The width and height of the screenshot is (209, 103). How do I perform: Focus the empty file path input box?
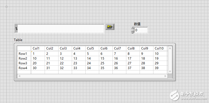pos(61,28)
